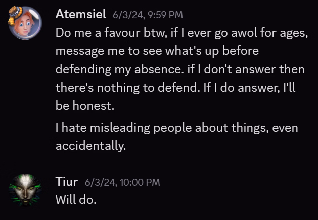Image resolution: width=318 pixels, height=220 pixels.
Task: Click the 6/3/24, 9:59 PM timestamp
Action: 148,15
